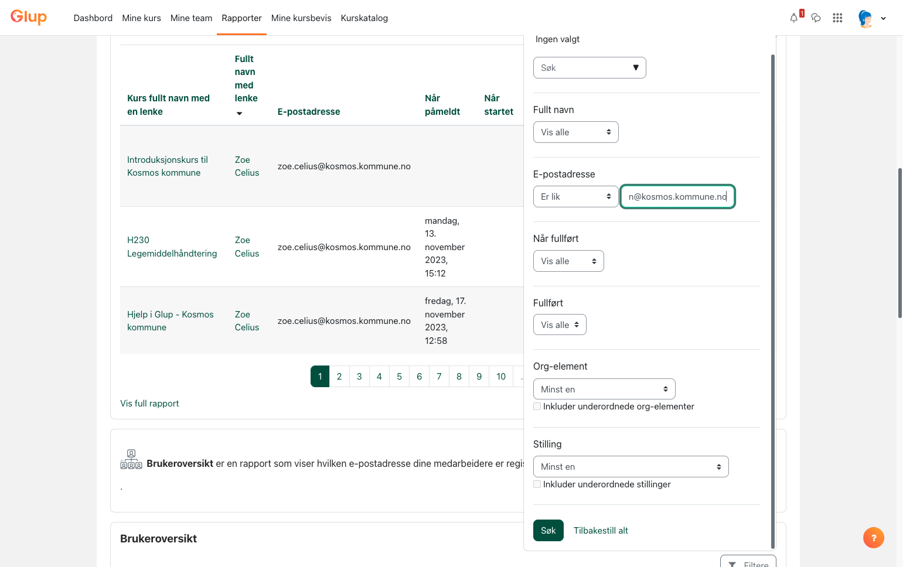The width and height of the screenshot is (903, 567).
Task: Open the Når fullført filter dropdown
Action: (x=568, y=261)
